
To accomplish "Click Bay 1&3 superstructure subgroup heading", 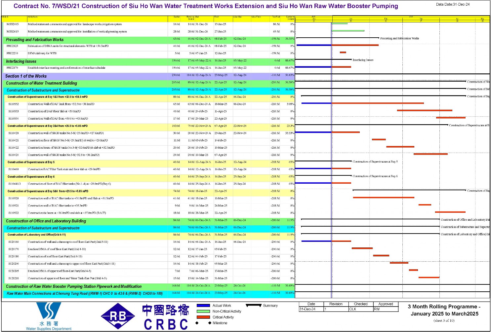I will click(48, 97).
